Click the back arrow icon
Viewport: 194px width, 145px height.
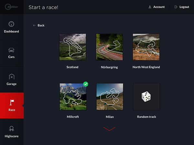(x=34, y=25)
